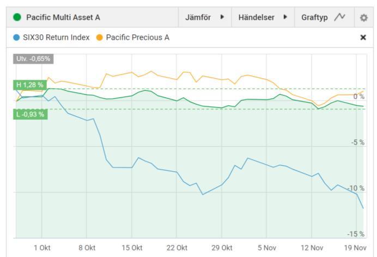Expand the Händelser dropdown arrow
Image resolution: width=377 pixels, height=257 pixels.
pyautogui.click(x=285, y=17)
